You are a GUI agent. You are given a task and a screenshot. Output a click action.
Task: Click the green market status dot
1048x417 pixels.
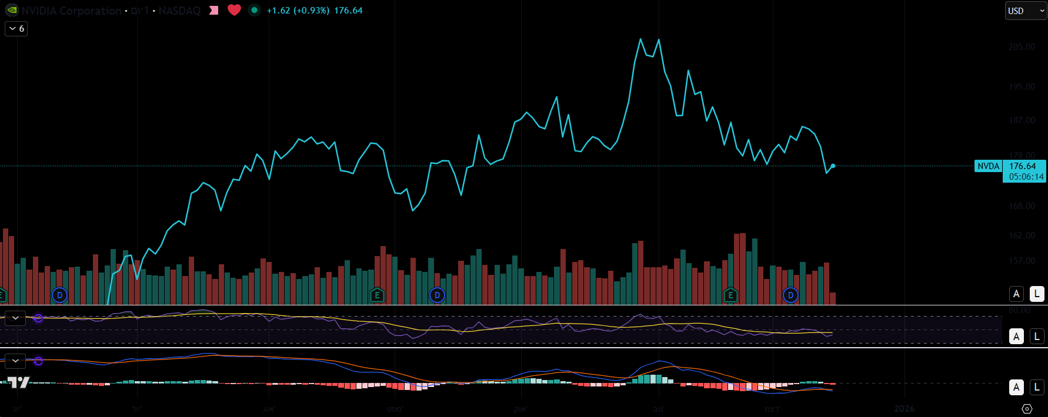pyautogui.click(x=254, y=10)
